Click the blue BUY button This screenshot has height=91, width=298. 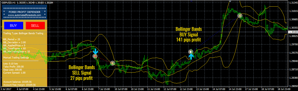13,26
